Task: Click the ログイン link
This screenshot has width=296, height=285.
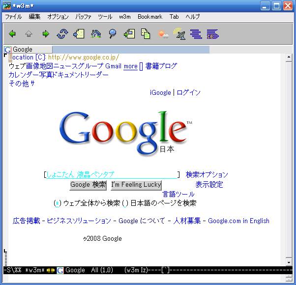Action: (189, 92)
